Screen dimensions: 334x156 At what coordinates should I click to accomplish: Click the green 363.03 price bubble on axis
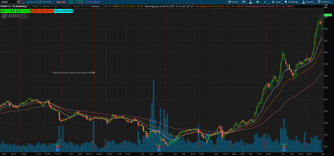pos(328,15)
